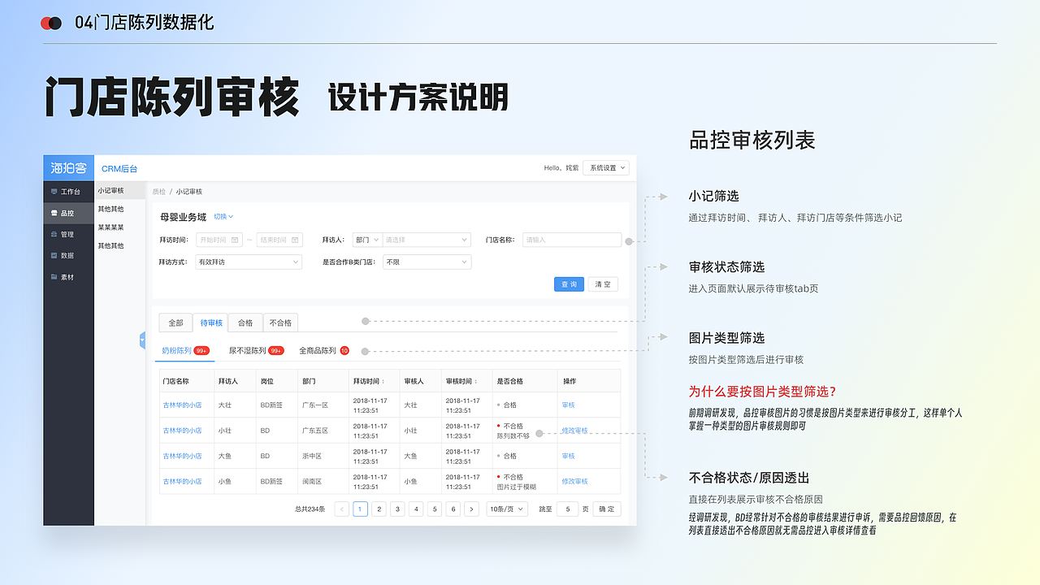
Task: Click 修改审核 link in 闽南区 row
Action: (x=574, y=481)
